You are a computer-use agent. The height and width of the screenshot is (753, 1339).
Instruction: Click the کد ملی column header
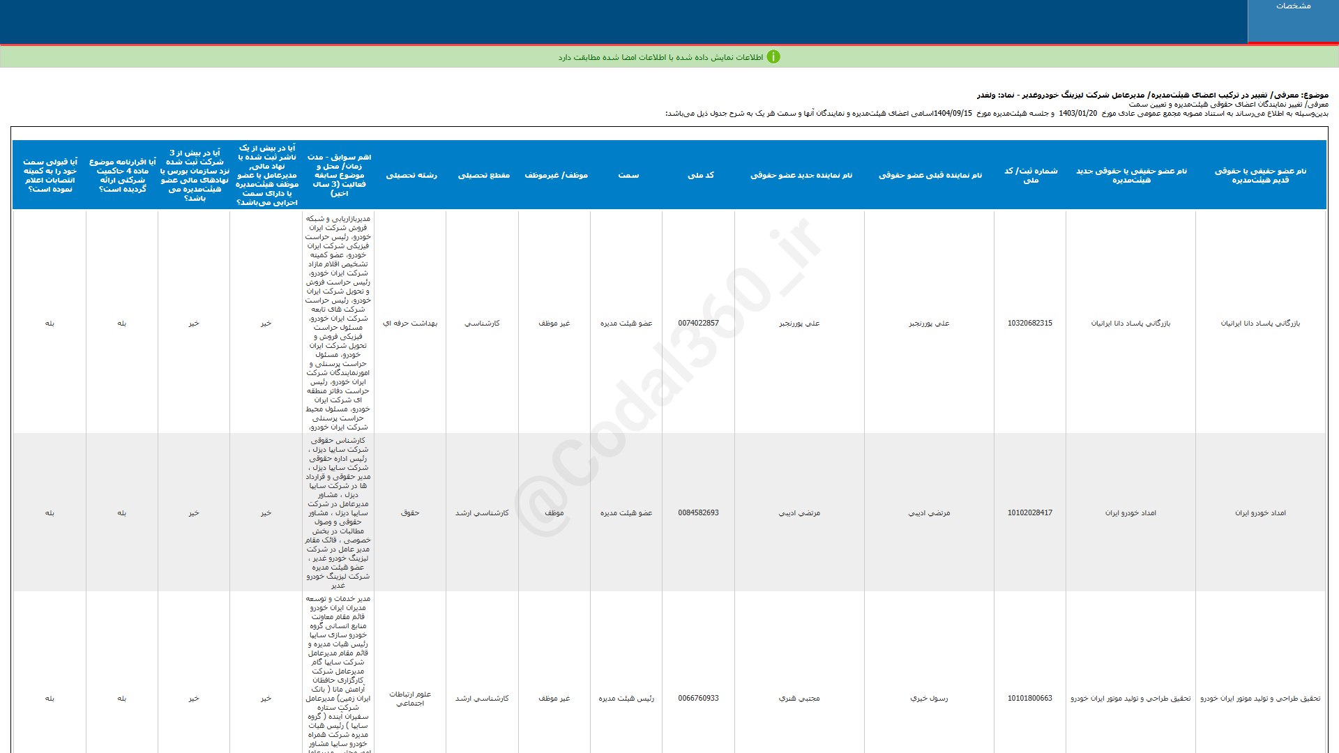coord(700,175)
